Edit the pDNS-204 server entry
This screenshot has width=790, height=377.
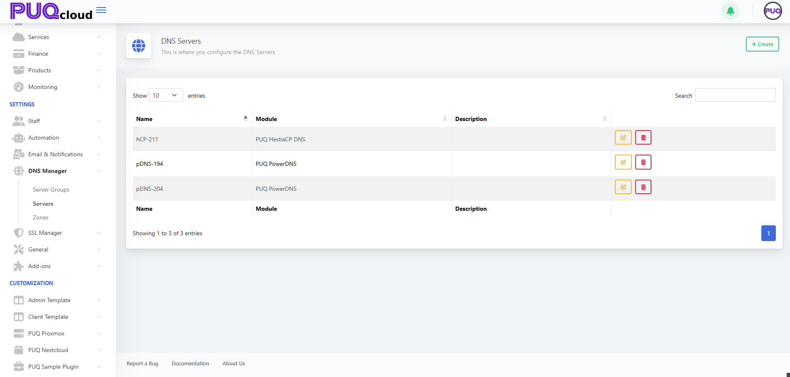(623, 187)
